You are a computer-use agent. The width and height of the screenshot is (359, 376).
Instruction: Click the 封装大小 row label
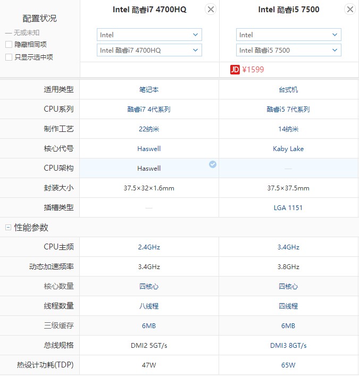pyautogui.click(x=59, y=188)
